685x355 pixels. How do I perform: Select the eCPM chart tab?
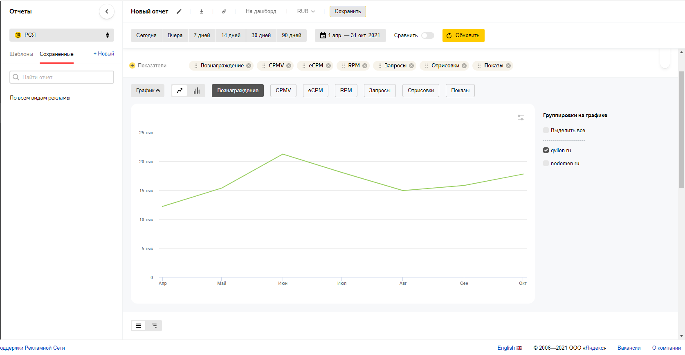[315, 91]
